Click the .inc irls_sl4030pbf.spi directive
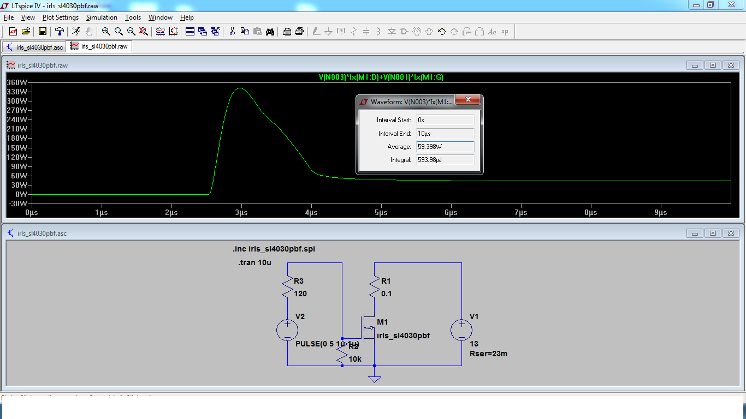The image size is (746, 419). click(274, 249)
